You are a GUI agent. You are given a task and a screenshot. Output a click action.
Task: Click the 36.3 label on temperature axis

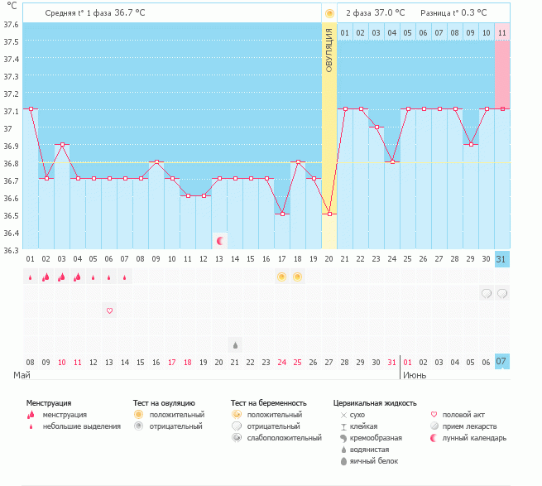[x=11, y=250]
